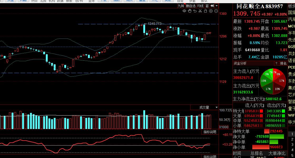
Task: Click 删自选 to remove from watchlist
Action: click(x=191, y=6)
